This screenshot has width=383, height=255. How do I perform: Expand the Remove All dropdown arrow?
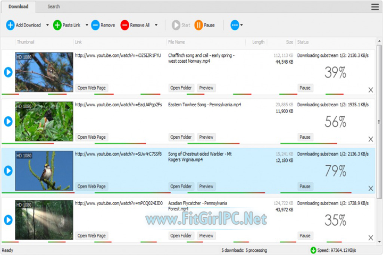click(156, 25)
